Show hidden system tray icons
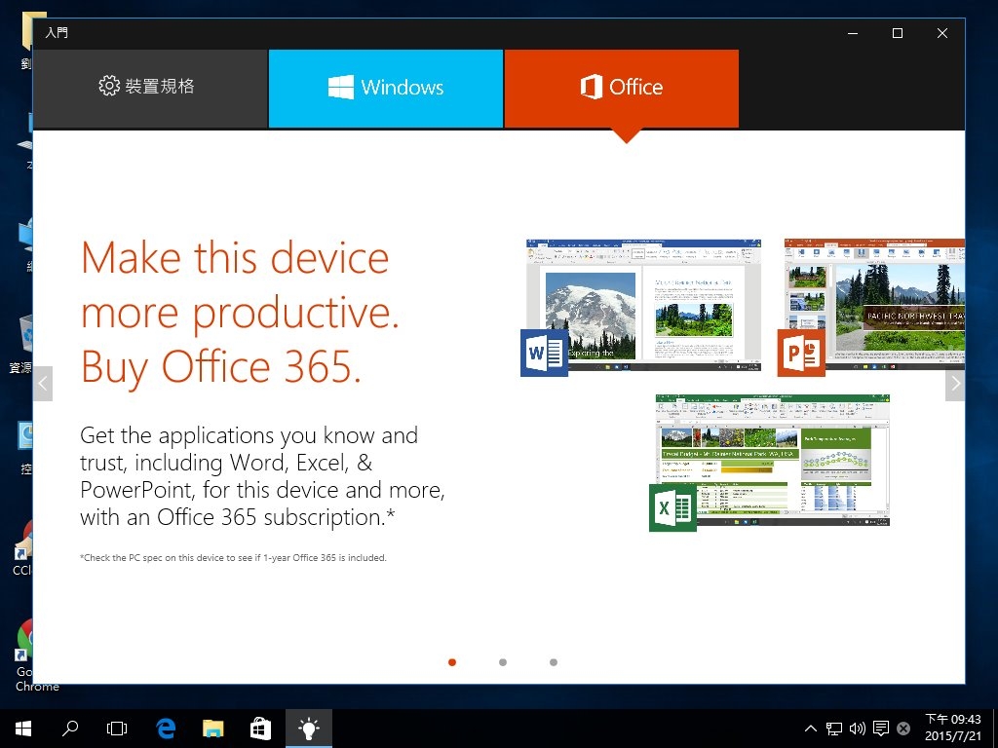 point(810,729)
